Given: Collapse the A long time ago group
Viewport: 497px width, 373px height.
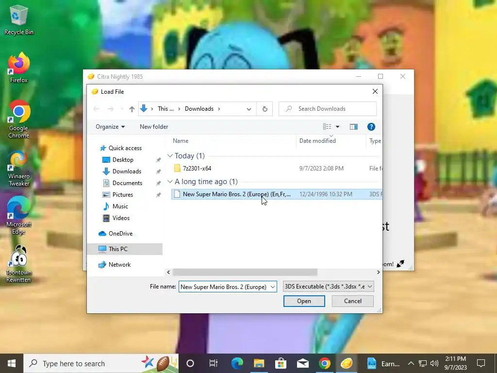Looking at the screenshot, I should click(170, 182).
